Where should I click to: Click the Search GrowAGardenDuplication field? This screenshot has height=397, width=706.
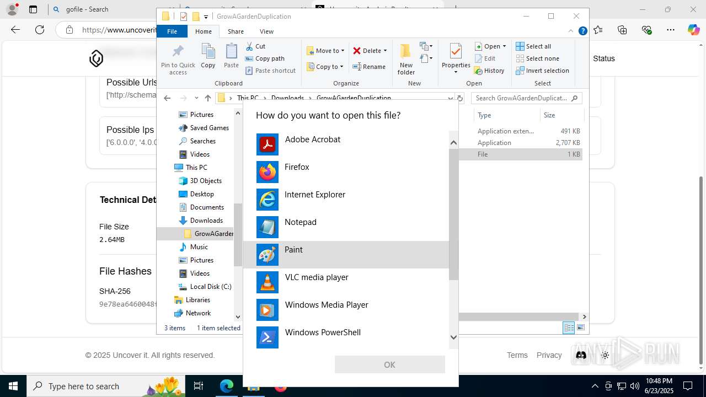[x=527, y=98]
